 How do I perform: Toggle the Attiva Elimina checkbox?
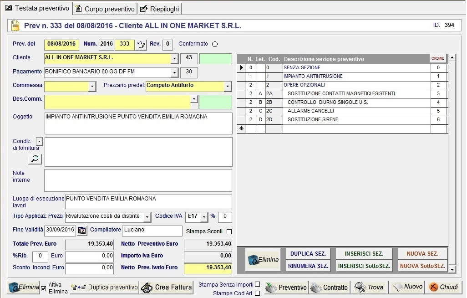44,288
